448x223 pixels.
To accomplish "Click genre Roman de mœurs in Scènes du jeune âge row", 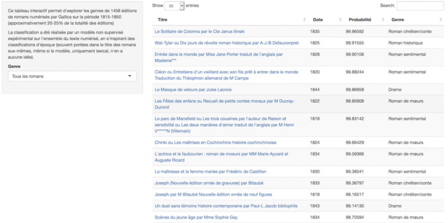I will pos(406,217).
